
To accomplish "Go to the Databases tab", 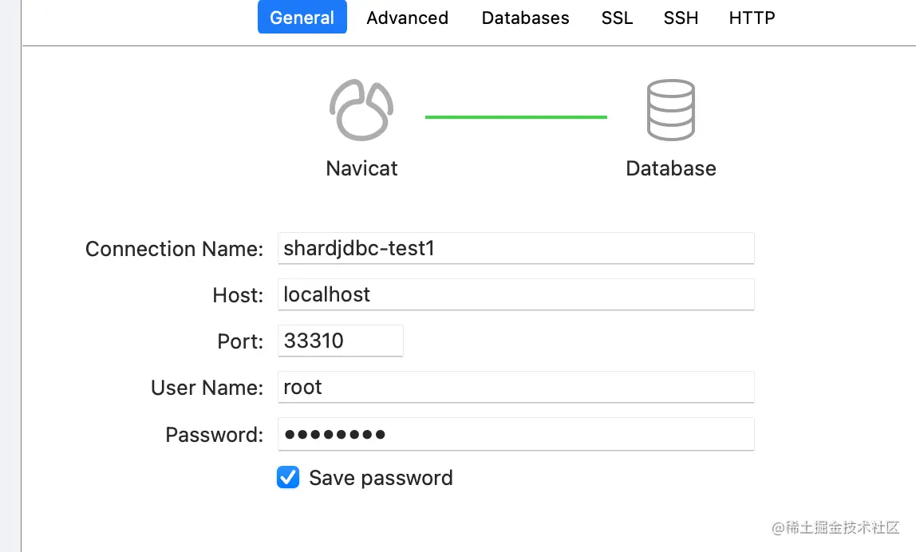I will point(525,18).
